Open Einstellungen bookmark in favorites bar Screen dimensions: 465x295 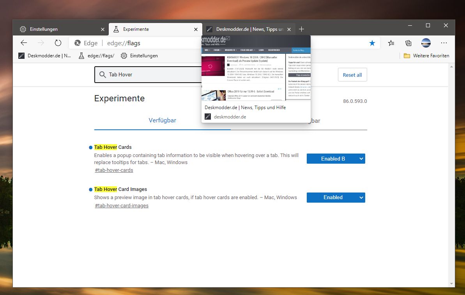click(139, 56)
